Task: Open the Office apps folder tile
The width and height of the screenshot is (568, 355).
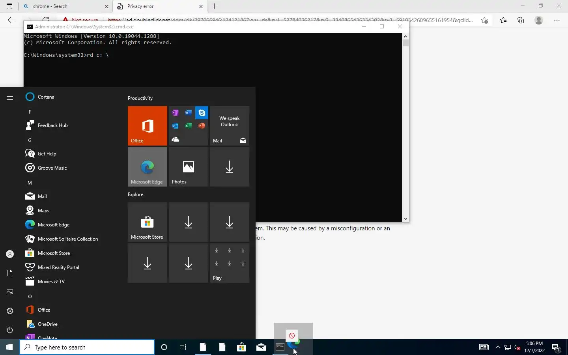Action: [189, 126]
